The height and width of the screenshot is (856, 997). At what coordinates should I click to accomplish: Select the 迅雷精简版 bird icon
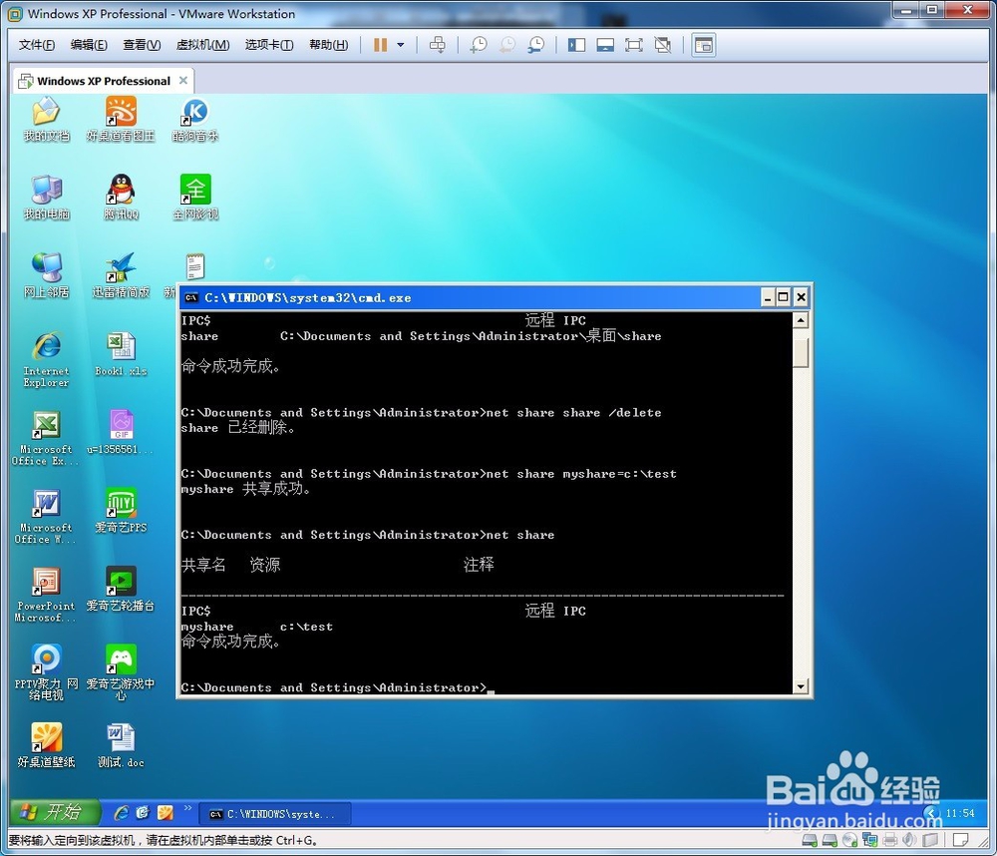121,275
